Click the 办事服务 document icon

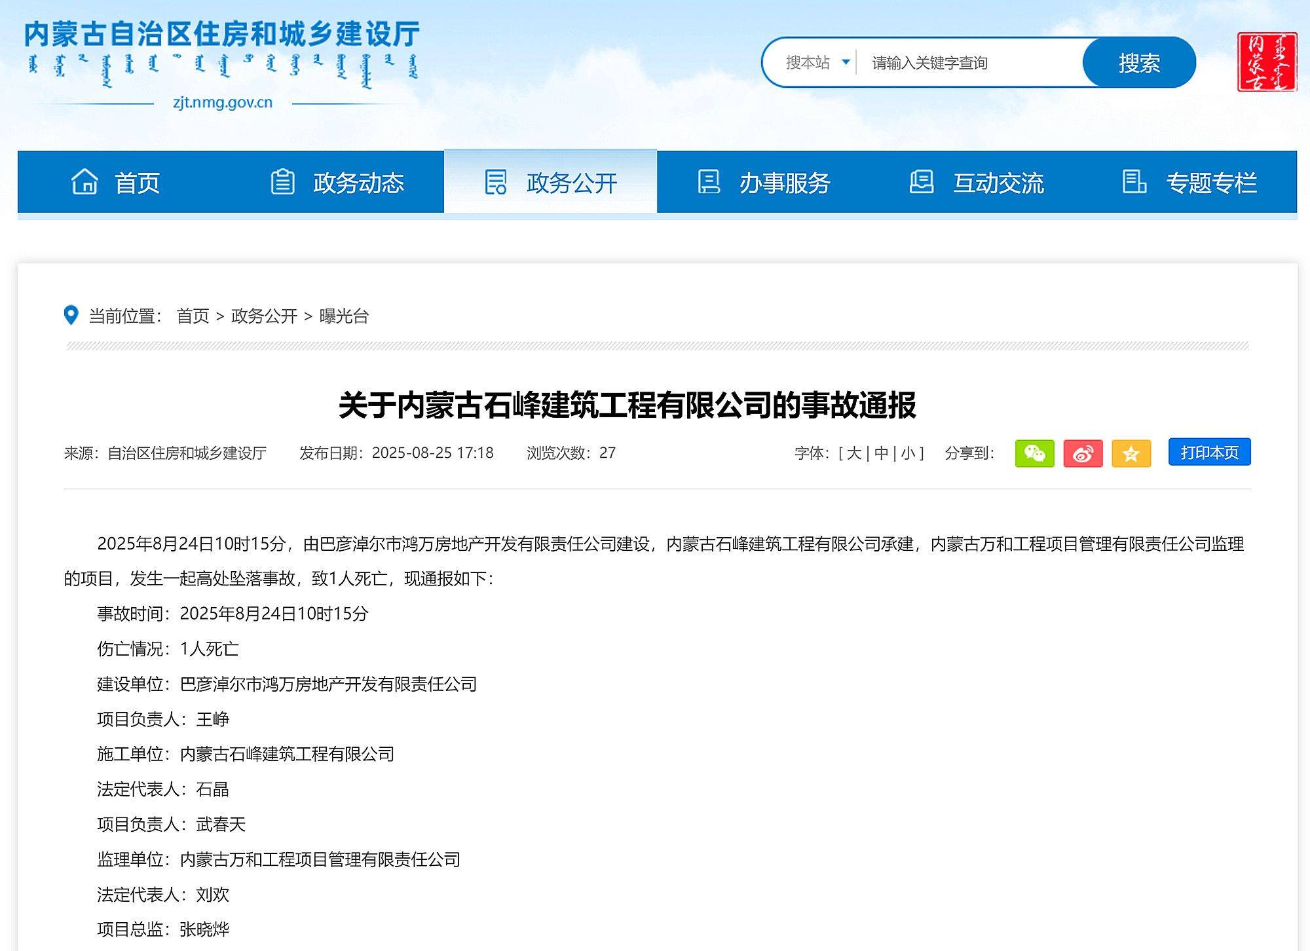tap(709, 183)
